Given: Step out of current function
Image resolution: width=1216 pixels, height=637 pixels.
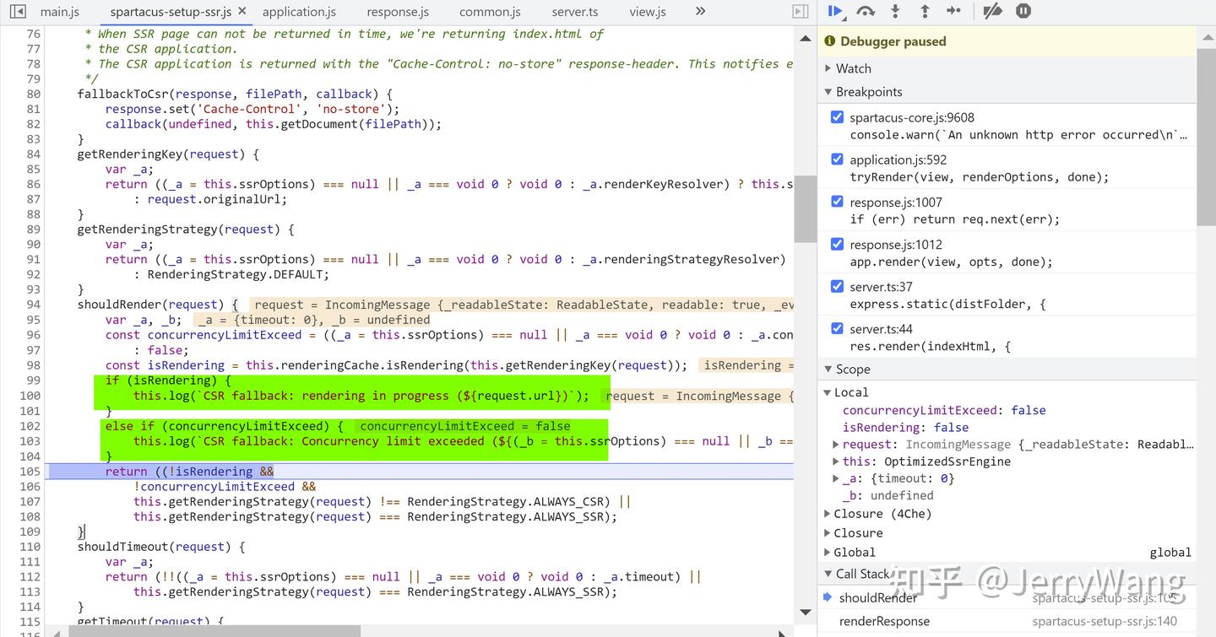Looking at the screenshot, I should click(925, 11).
